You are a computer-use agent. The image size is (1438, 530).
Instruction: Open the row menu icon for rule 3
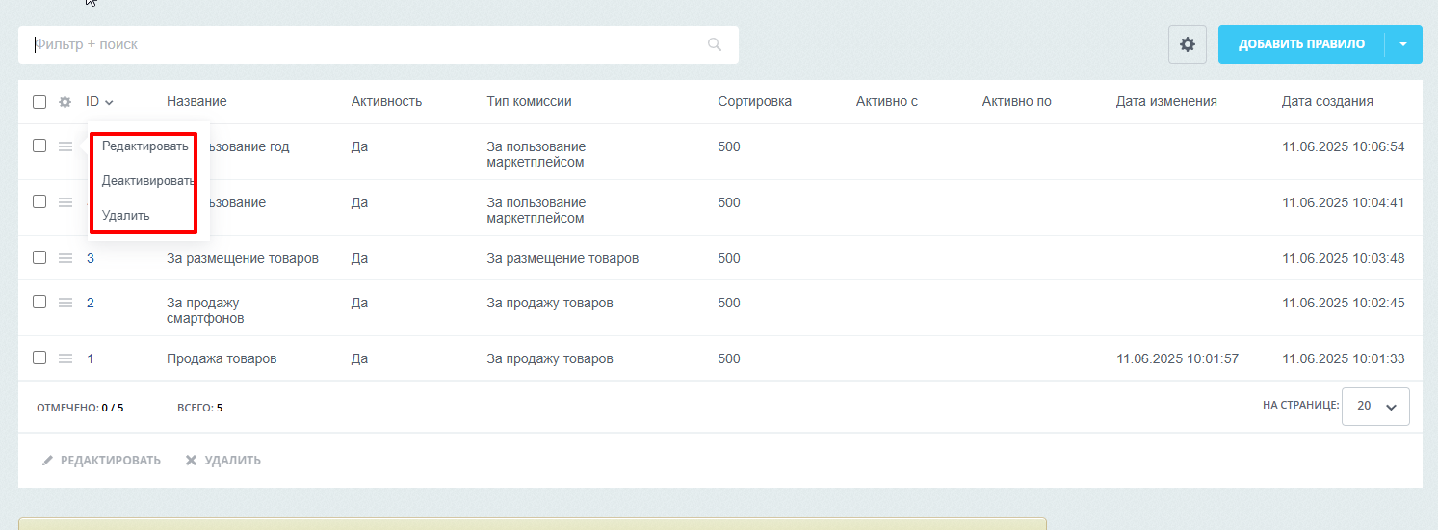(65, 258)
